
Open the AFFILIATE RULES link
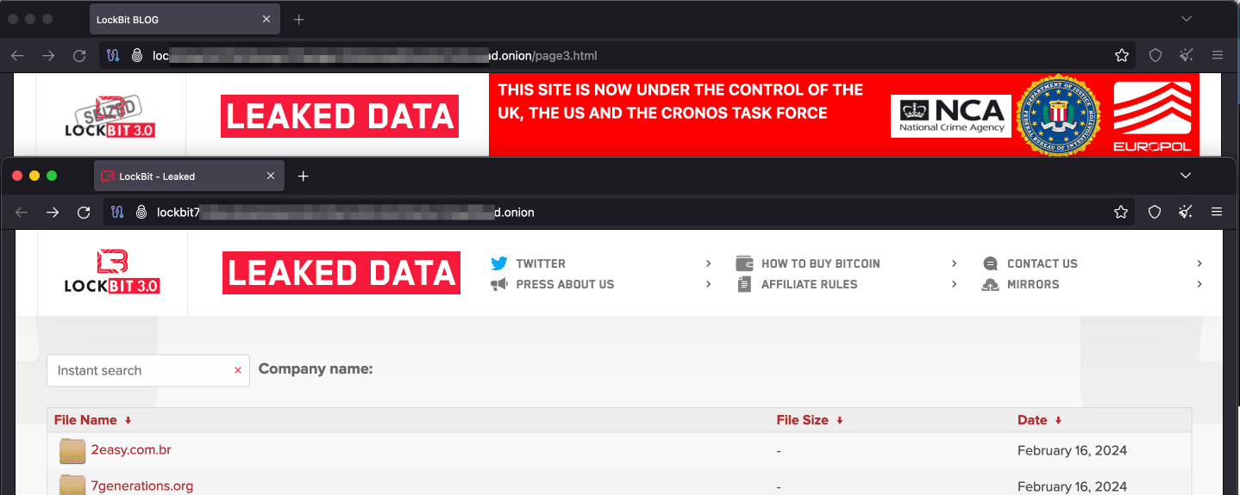tap(809, 284)
